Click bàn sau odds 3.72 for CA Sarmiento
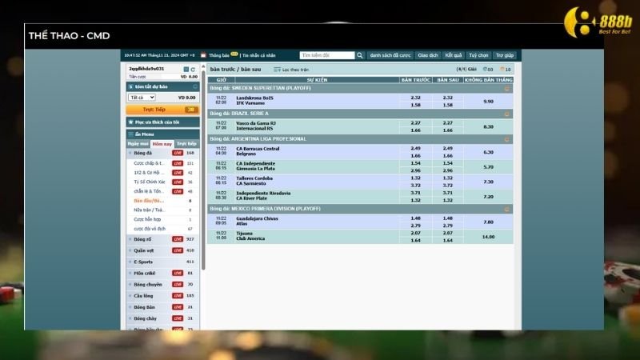 448,186
